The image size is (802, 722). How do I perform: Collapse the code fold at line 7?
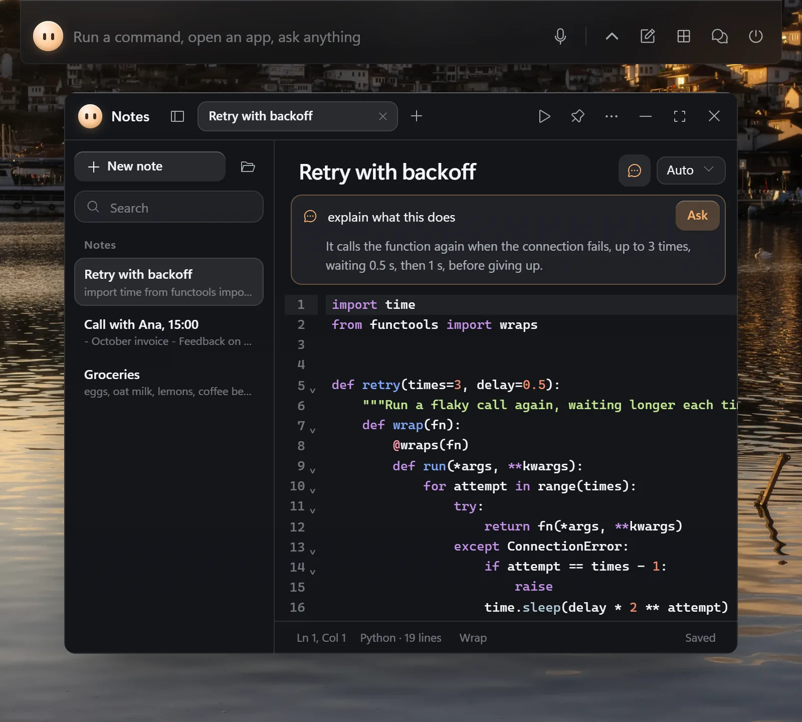tap(313, 431)
